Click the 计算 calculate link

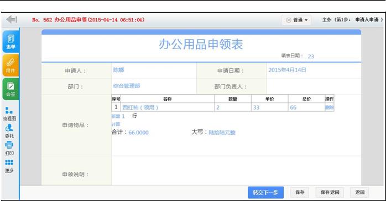(x=116, y=124)
